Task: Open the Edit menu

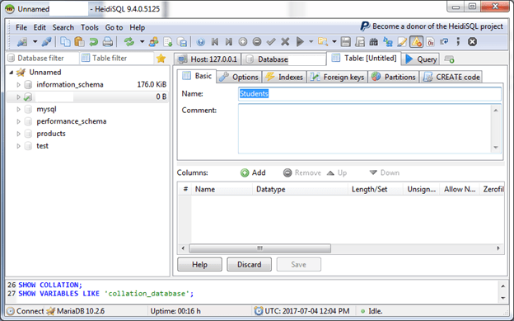Action: pyautogui.click(x=40, y=27)
